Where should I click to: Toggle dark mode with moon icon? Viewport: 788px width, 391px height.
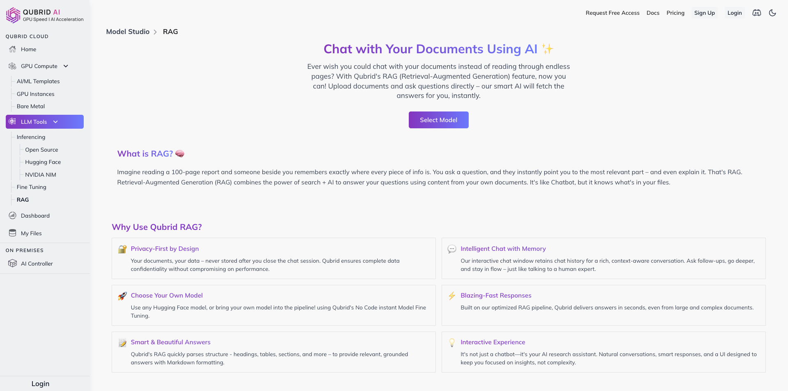pyautogui.click(x=772, y=13)
